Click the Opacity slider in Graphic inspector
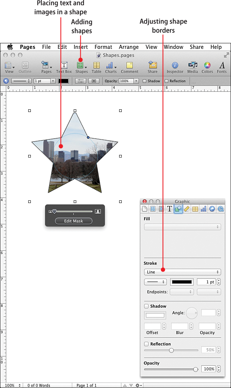The height and width of the screenshot is (388, 231). point(171,369)
